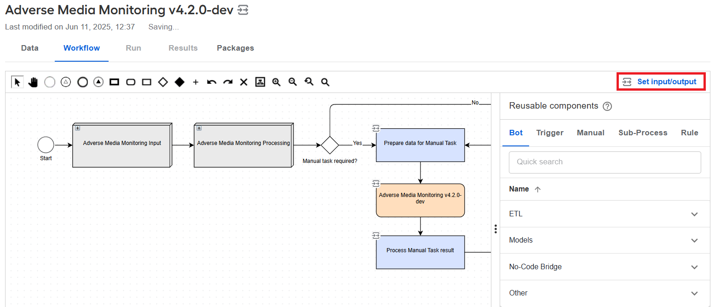Select the Sub-Process components tab

643,133
